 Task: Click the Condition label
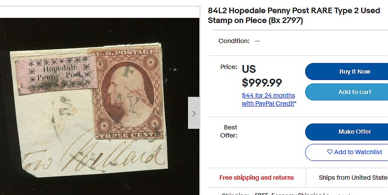(x=234, y=41)
